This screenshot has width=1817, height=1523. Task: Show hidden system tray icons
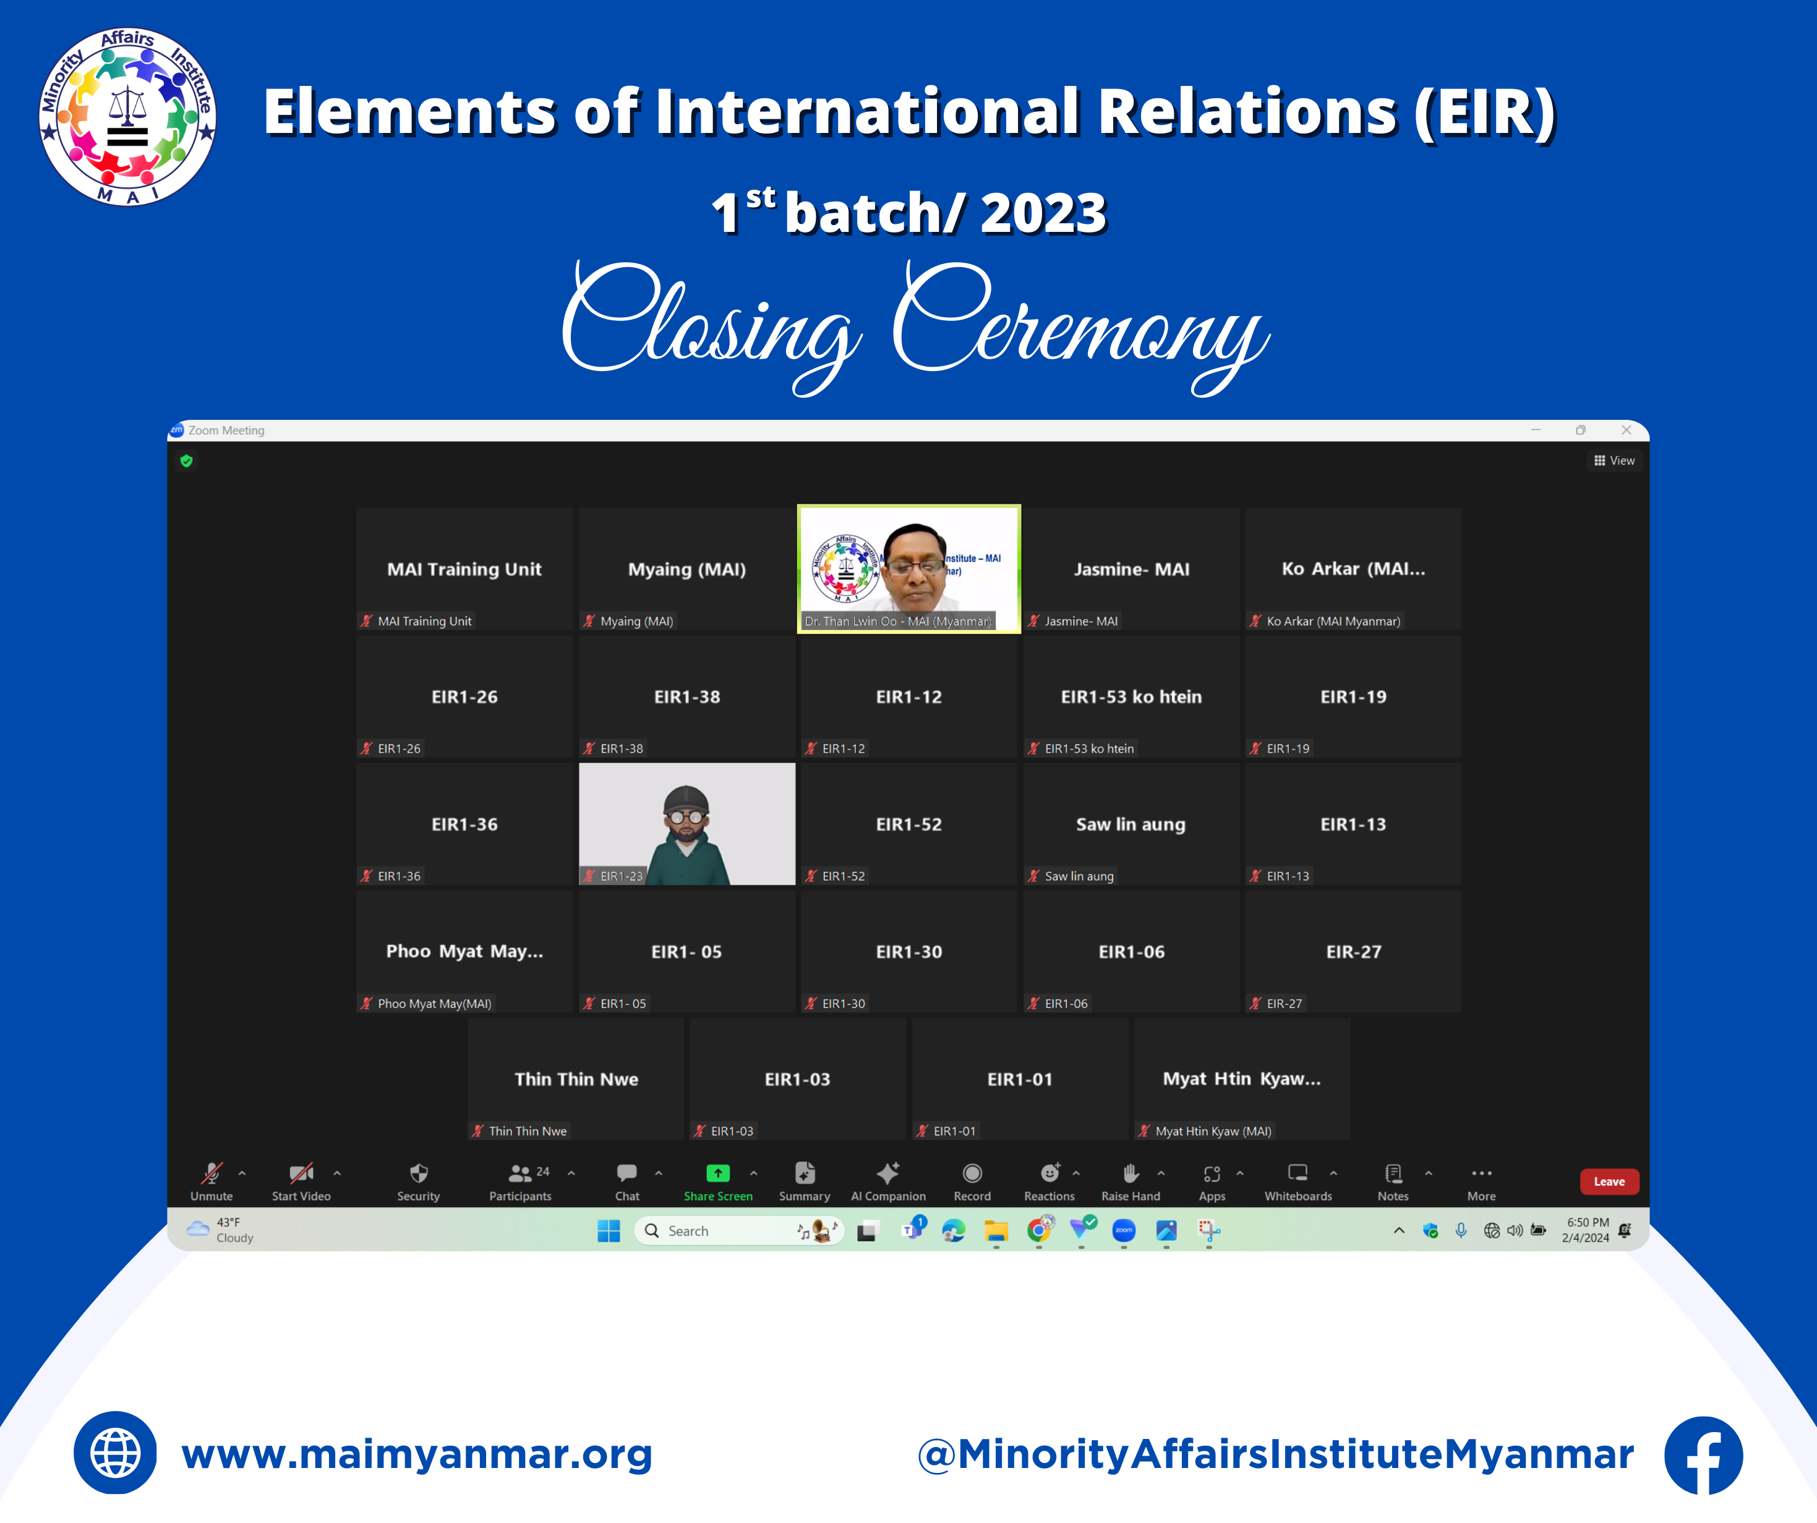click(x=1399, y=1231)
